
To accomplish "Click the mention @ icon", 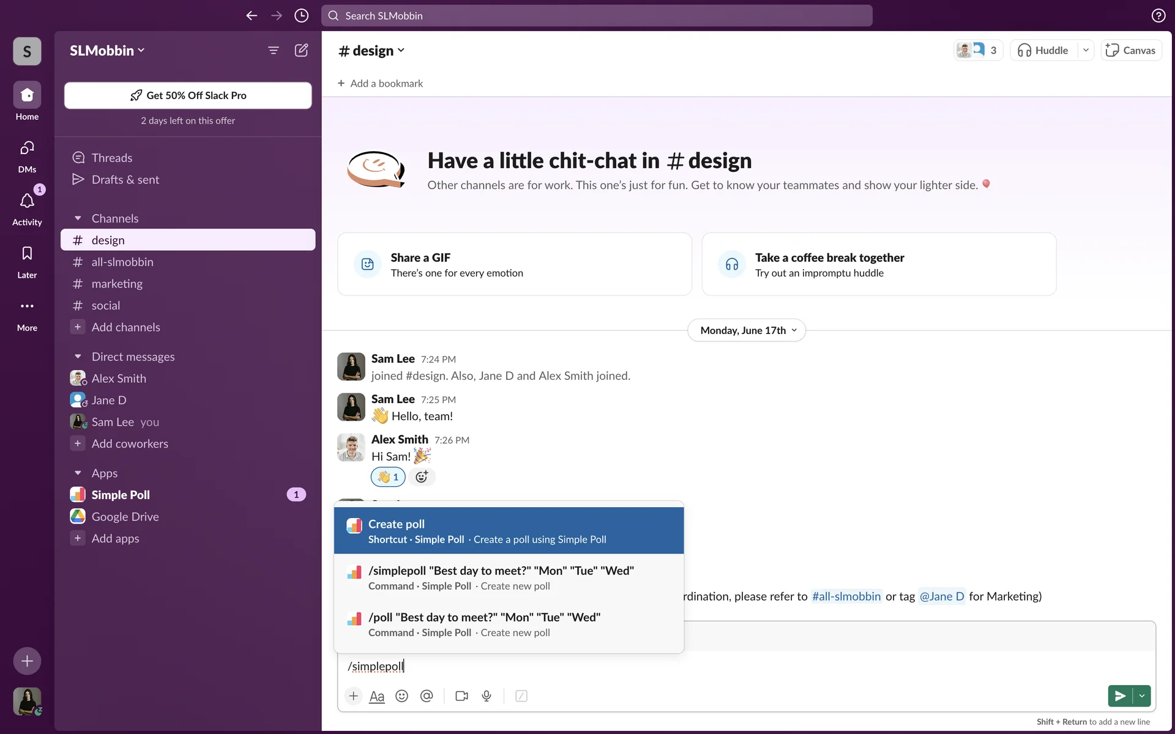I will coord(427,696).
